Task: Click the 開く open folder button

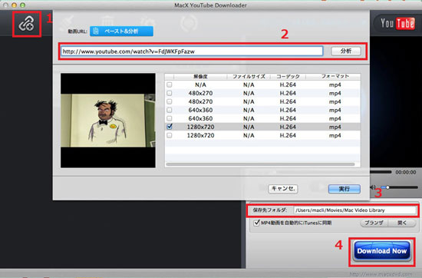Action: [x=402, y=223]
